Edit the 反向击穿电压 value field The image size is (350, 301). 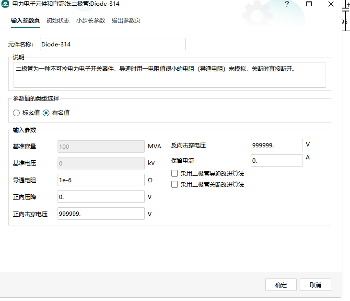276,145
